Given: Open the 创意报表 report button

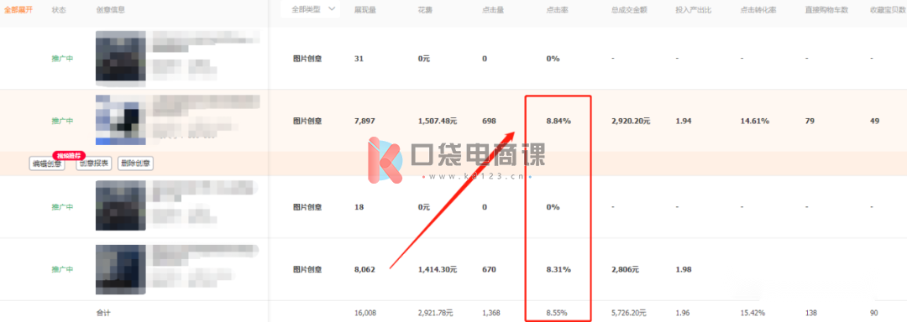Looking at the screenshot, I should (93, 164).
